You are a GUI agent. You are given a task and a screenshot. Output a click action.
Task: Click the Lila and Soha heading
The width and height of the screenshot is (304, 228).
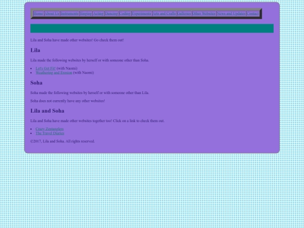pos(47,111)
